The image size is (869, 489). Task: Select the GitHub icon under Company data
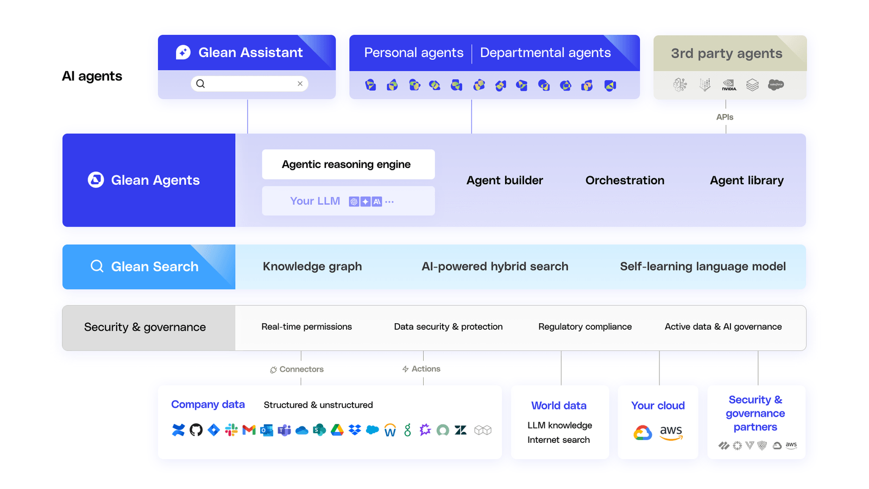tap(197, 430)
